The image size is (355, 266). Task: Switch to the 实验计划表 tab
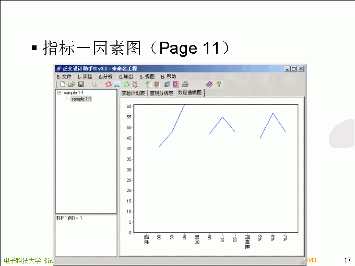click(x=133, y=94)
